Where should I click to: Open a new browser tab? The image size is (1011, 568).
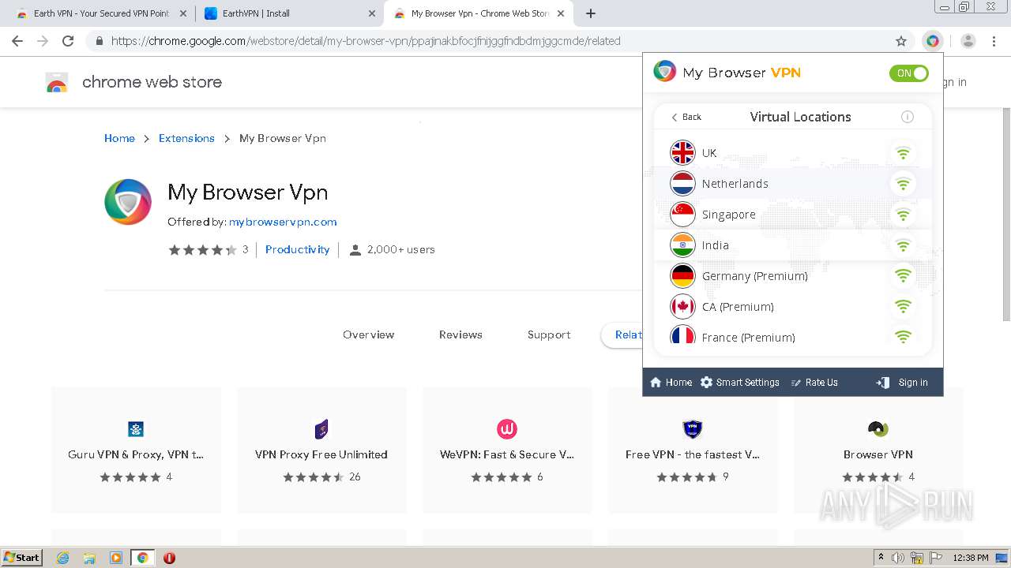pyautogui.click(x=591, y=13)
